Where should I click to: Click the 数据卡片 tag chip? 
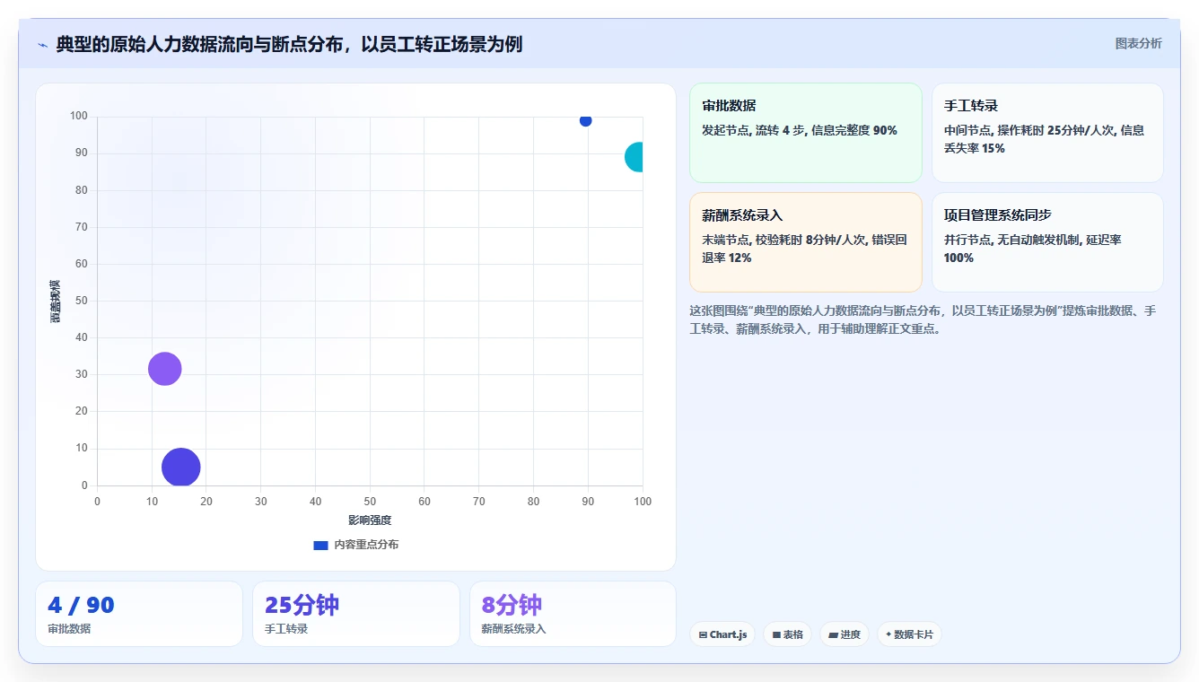[909, 634]
